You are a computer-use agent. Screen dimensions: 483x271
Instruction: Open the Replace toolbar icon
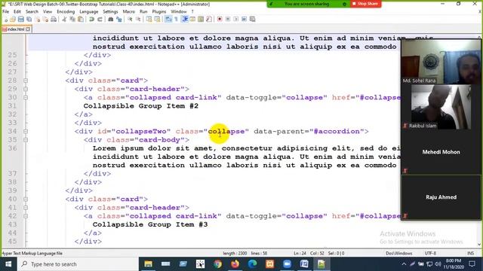tap(119, 19)
